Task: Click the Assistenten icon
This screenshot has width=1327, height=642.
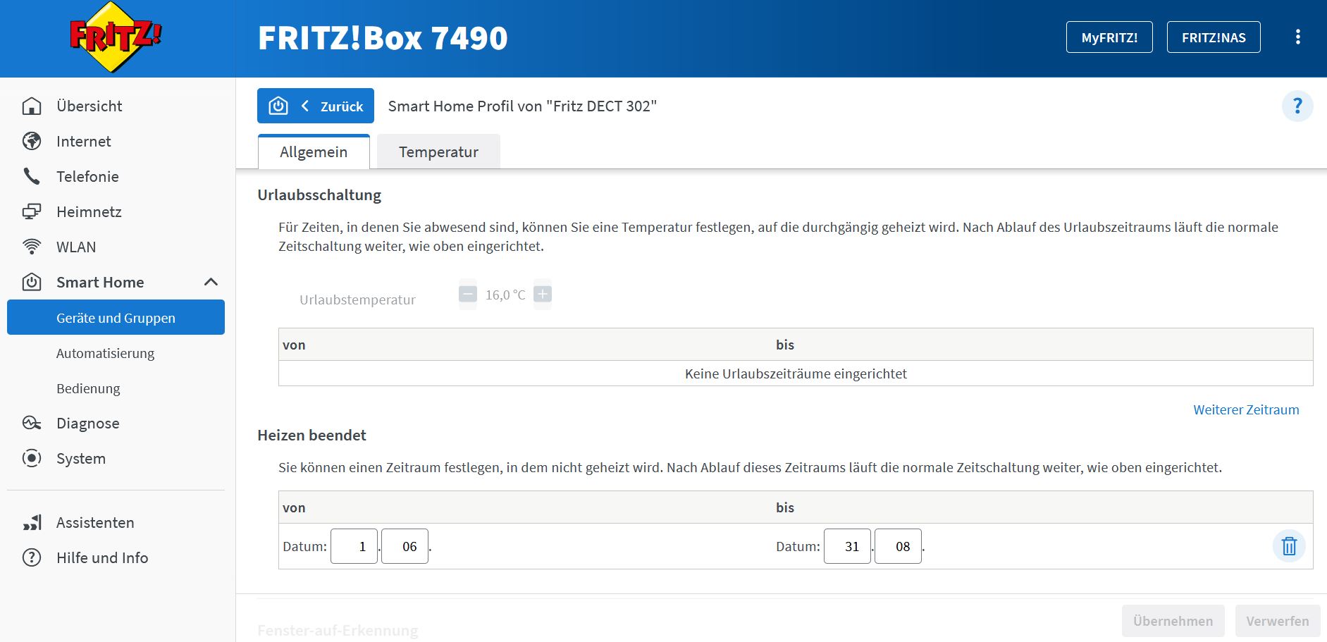Action: click(32, 522)
